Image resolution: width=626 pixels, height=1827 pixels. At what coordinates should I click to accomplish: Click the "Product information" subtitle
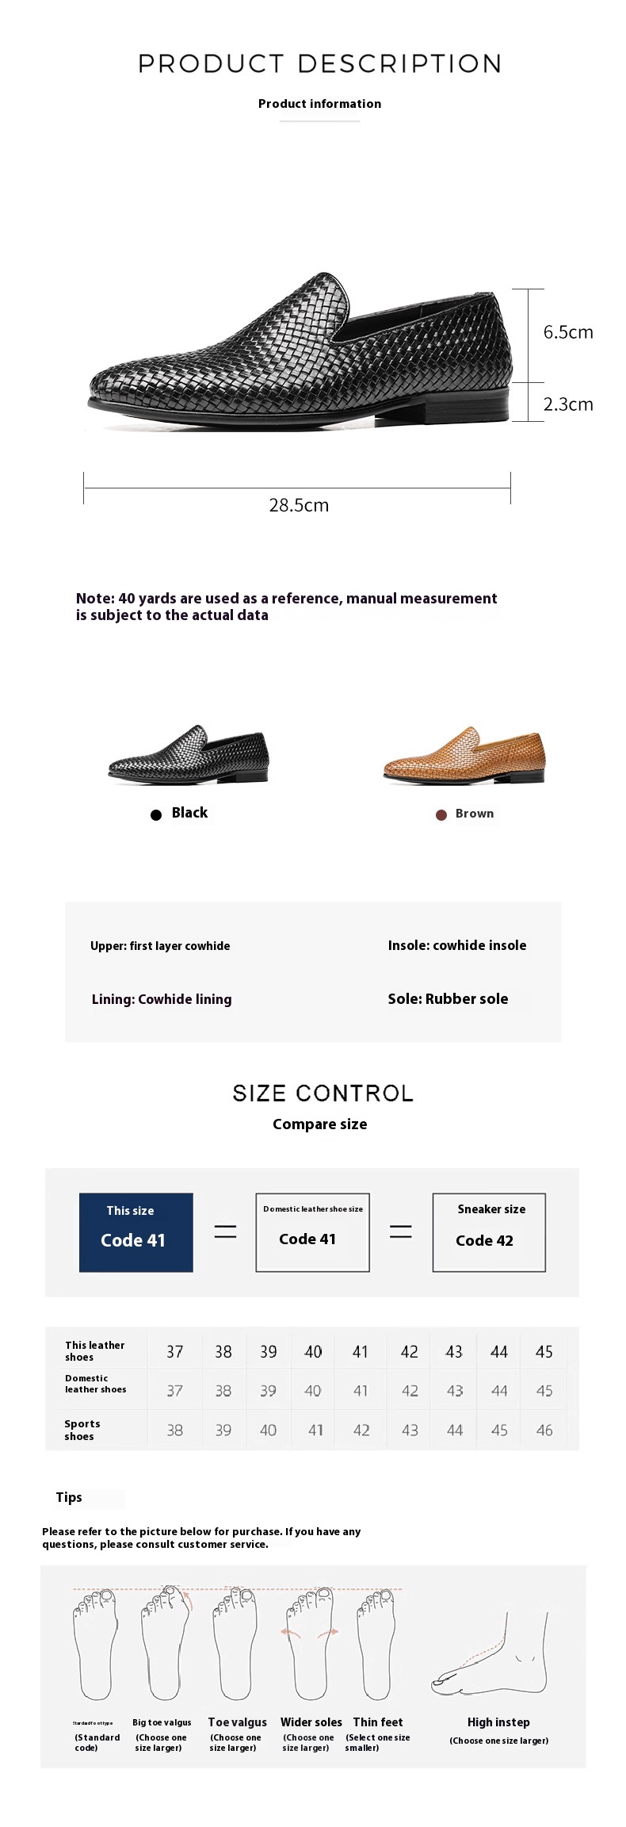(x=319, y=104)
